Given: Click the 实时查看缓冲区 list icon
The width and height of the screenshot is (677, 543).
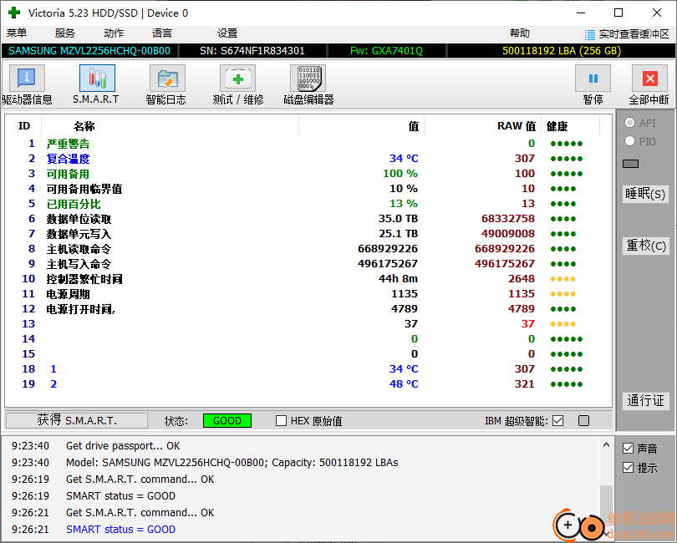Looking at the screenshot, I should tap(589, 34).
